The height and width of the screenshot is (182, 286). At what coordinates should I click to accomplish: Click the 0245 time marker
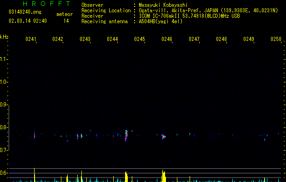[140, 39]
